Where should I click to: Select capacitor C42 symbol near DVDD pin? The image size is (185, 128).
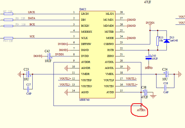coord(50,56)
